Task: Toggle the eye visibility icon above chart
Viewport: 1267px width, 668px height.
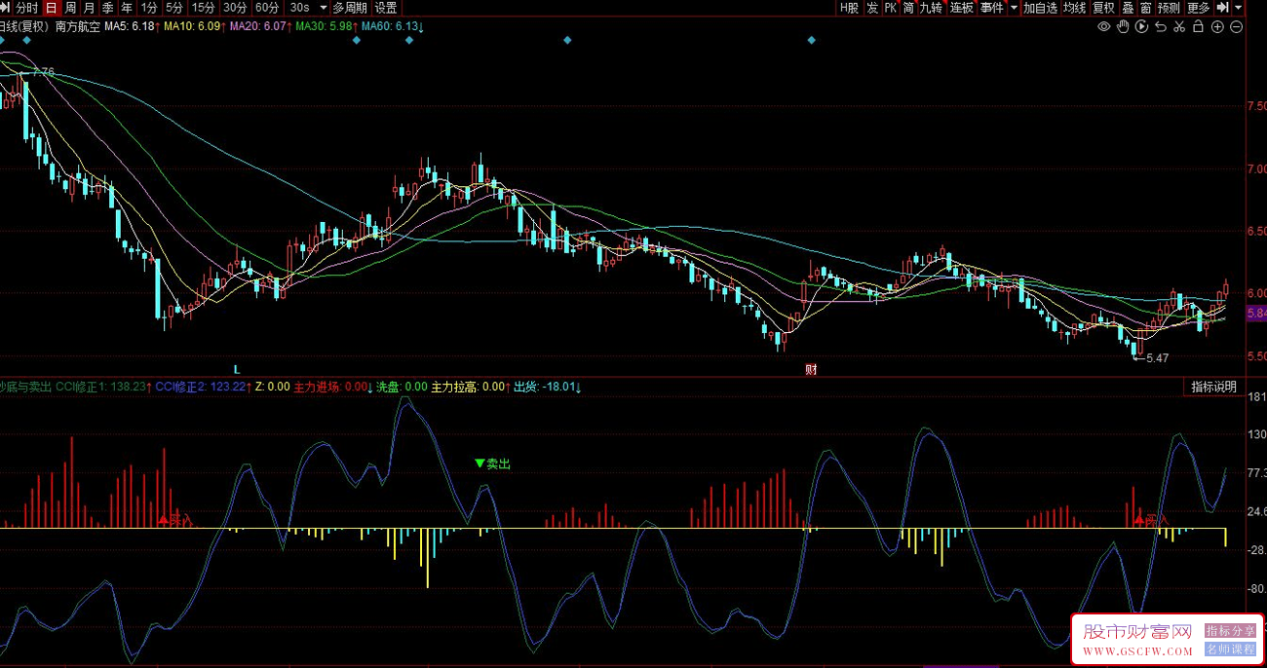Action: (x=1104, y=26)
